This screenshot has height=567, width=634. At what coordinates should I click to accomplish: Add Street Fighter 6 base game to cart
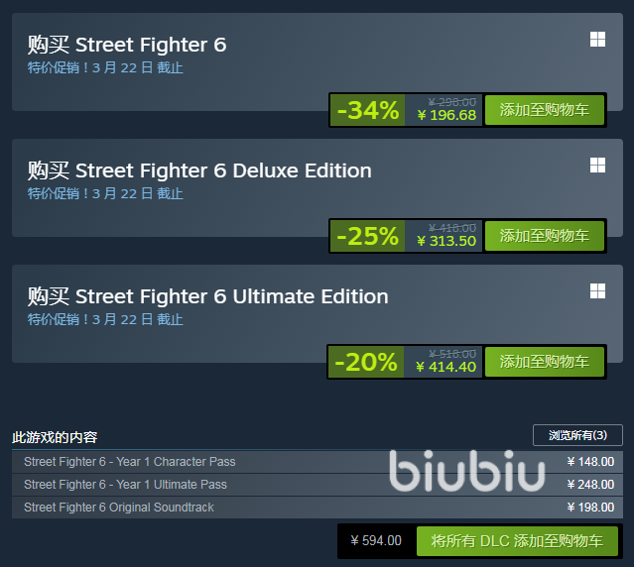544,110
